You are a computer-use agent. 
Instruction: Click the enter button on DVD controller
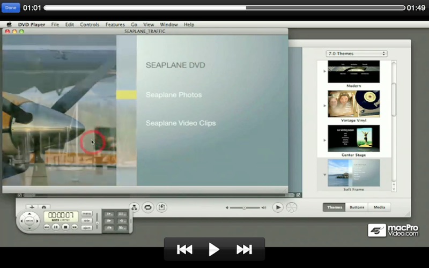coord(29,221)
